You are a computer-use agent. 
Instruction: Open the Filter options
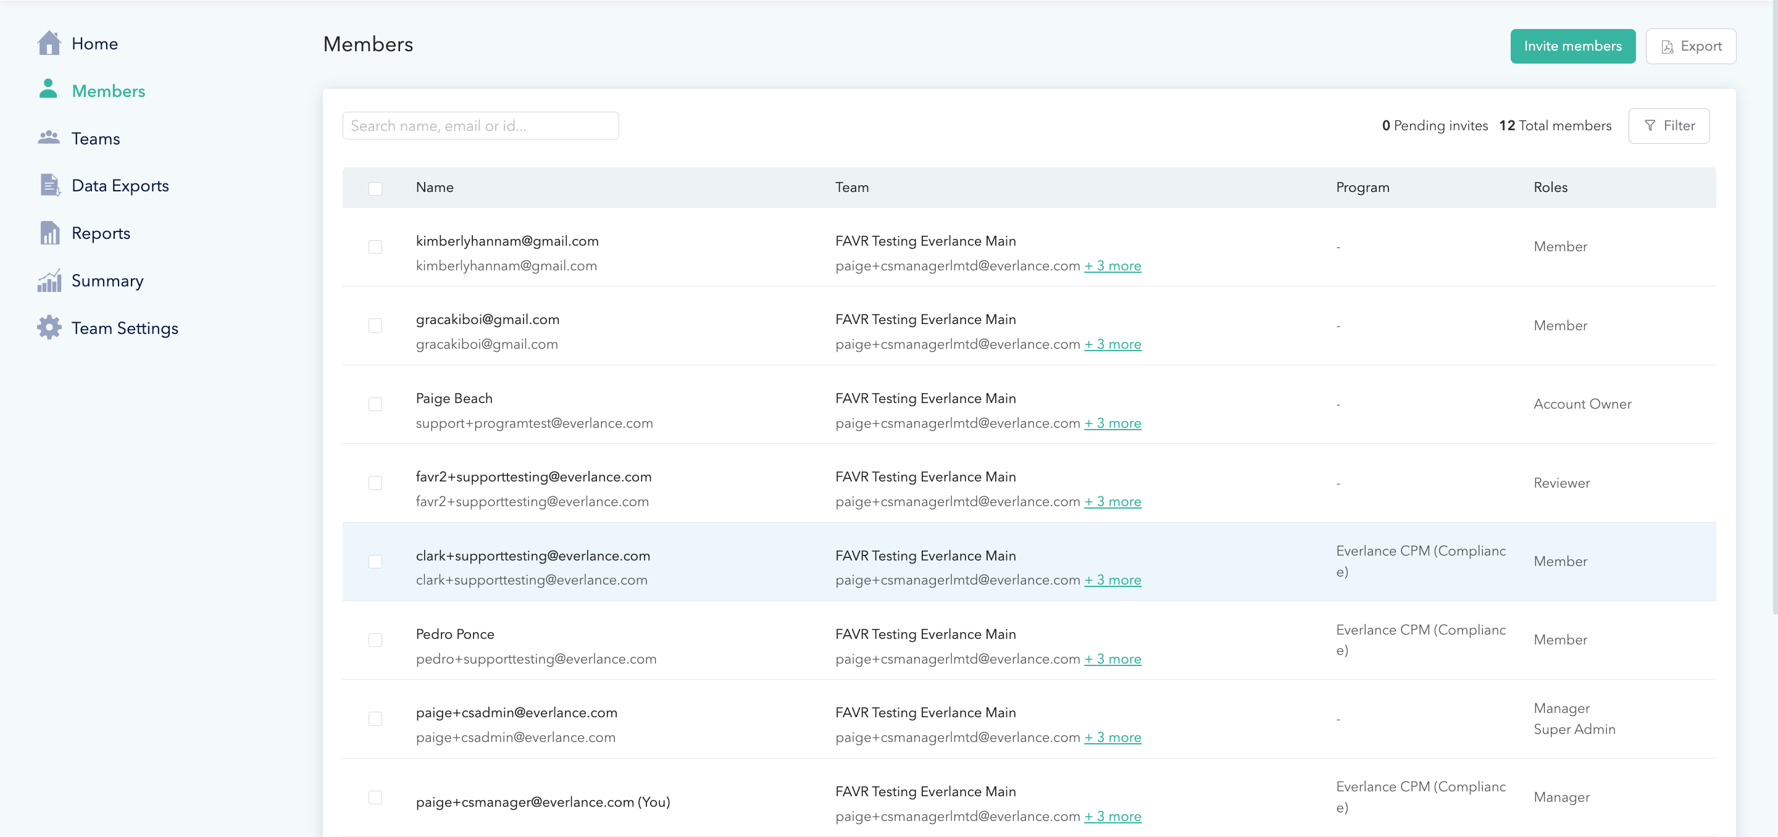(x=1668, y=125)
